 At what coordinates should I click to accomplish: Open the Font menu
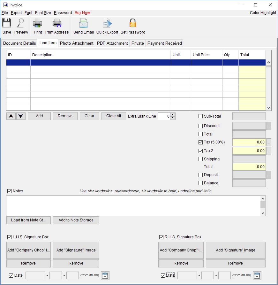28,13
